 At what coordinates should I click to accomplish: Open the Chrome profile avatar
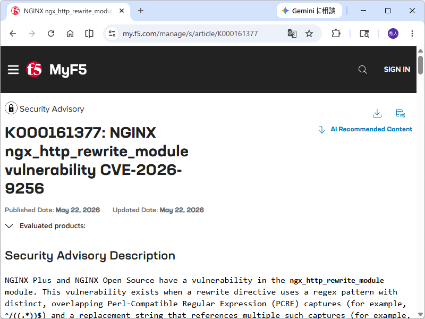tap(393, 33)
